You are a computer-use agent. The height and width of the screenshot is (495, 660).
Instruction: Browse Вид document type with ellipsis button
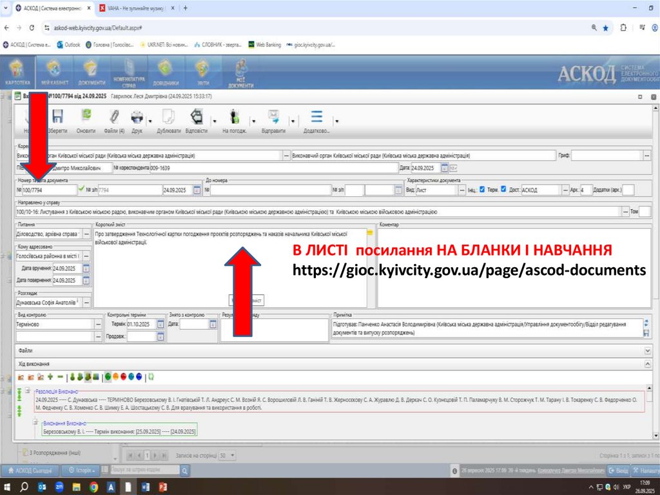tap(462, 190)
